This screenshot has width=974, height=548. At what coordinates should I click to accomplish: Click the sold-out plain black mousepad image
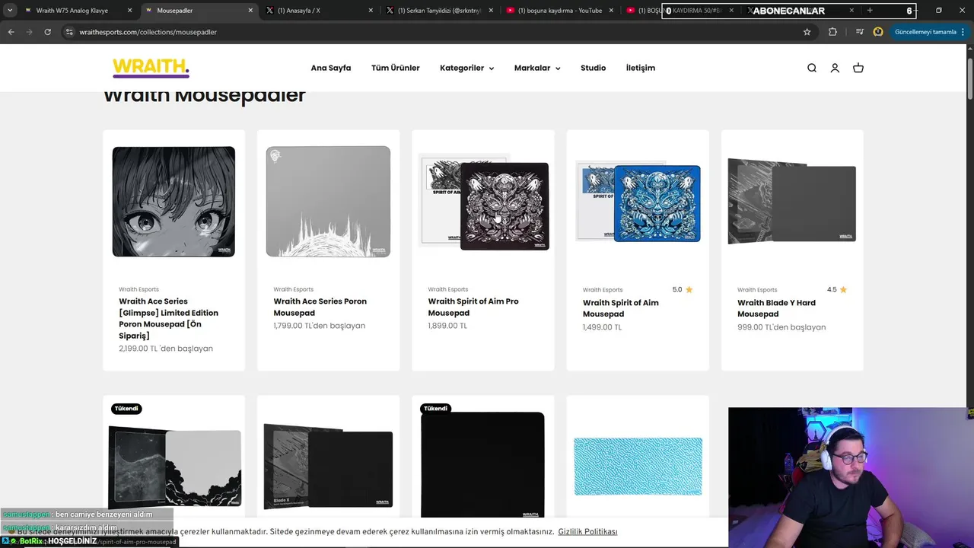pos(482,464)
